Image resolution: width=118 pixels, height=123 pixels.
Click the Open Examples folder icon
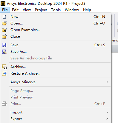pos(4,30)
